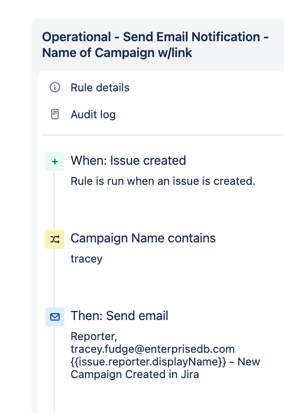Select the blue Send email envelope icon
This screenshot has height=413, width=284.
coord(55,317)
